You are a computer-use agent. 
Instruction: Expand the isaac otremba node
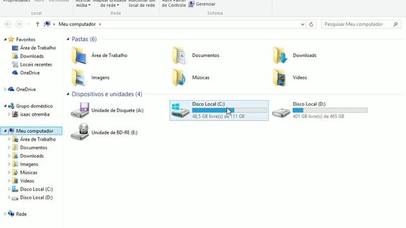(10, 114)
